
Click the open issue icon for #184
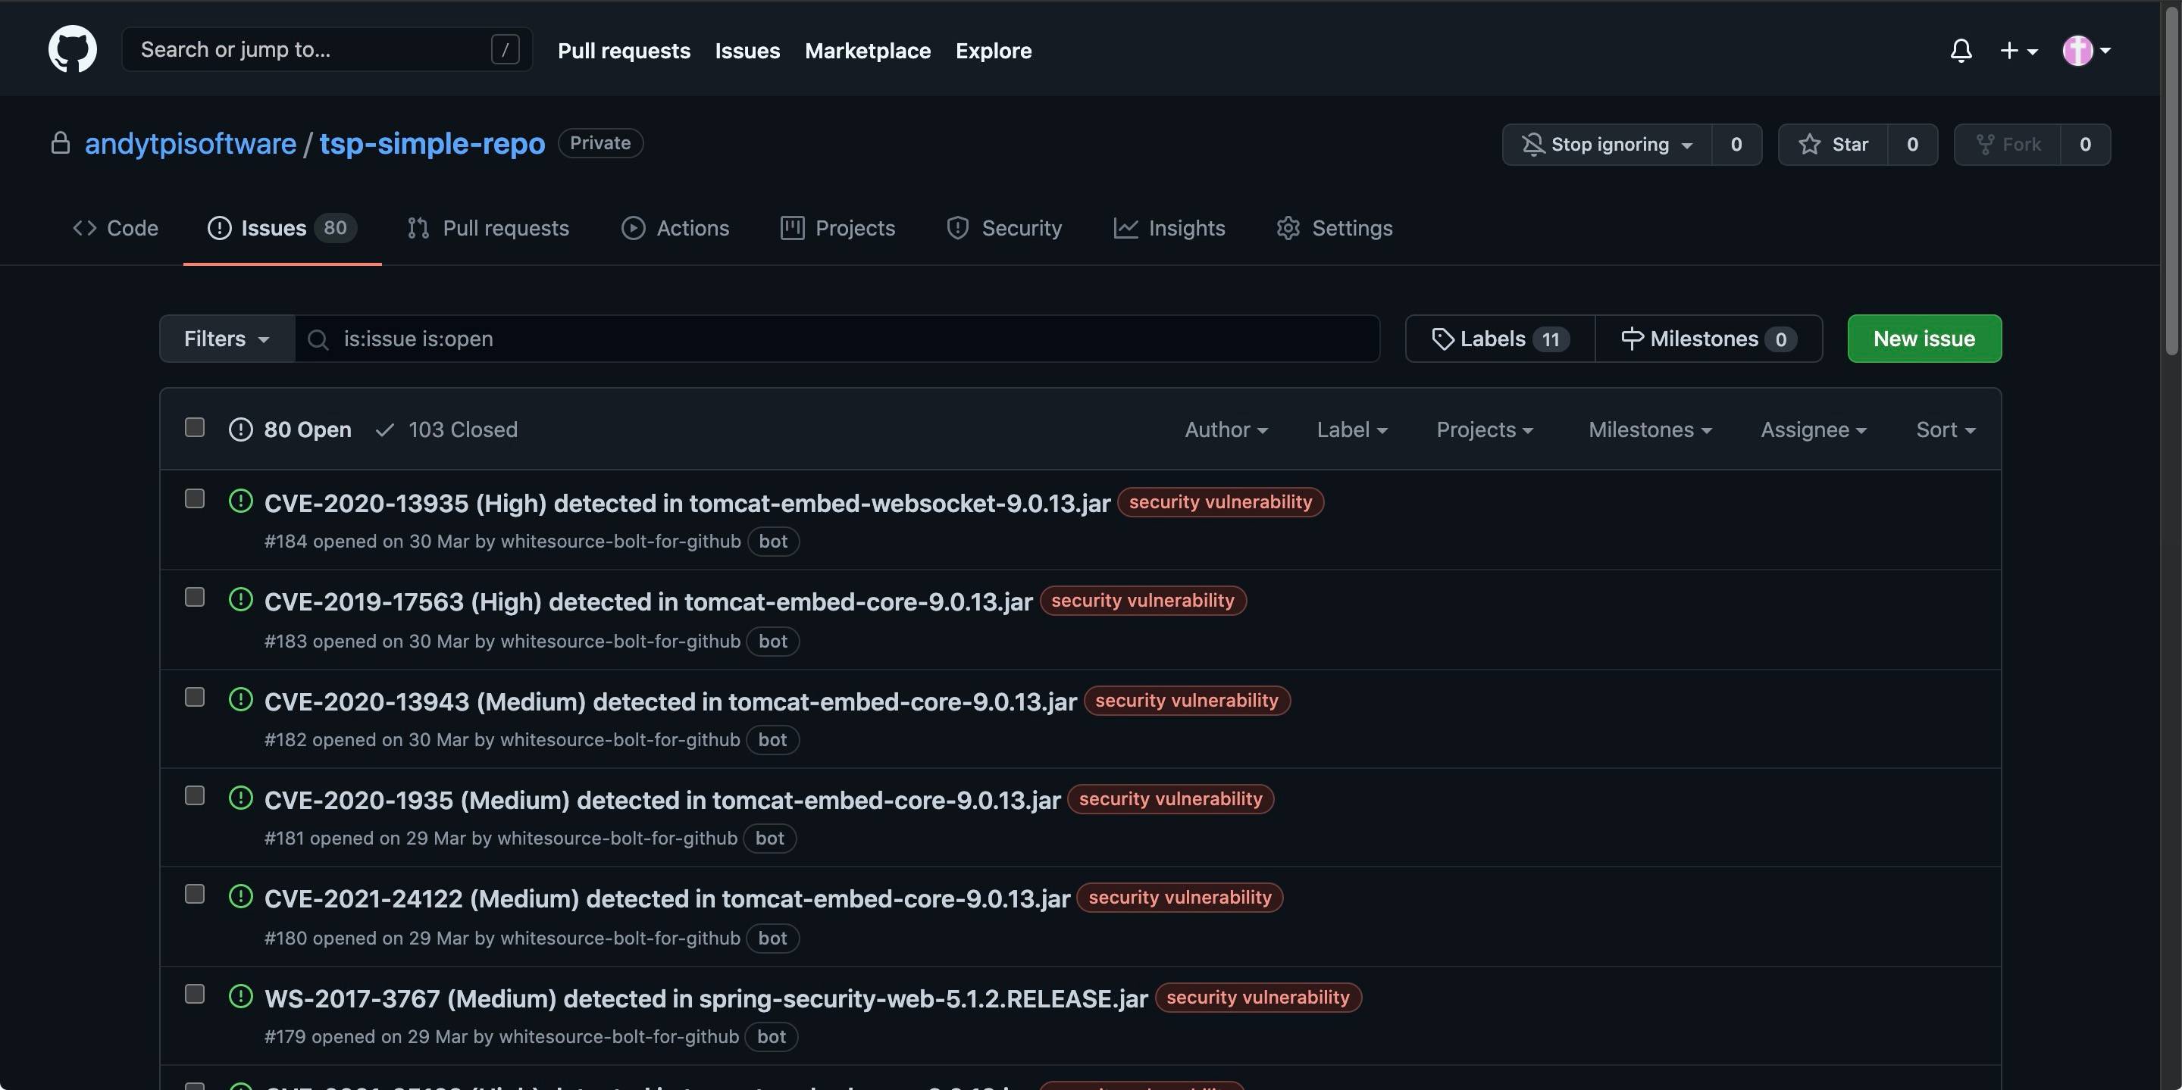click(240, 501)
